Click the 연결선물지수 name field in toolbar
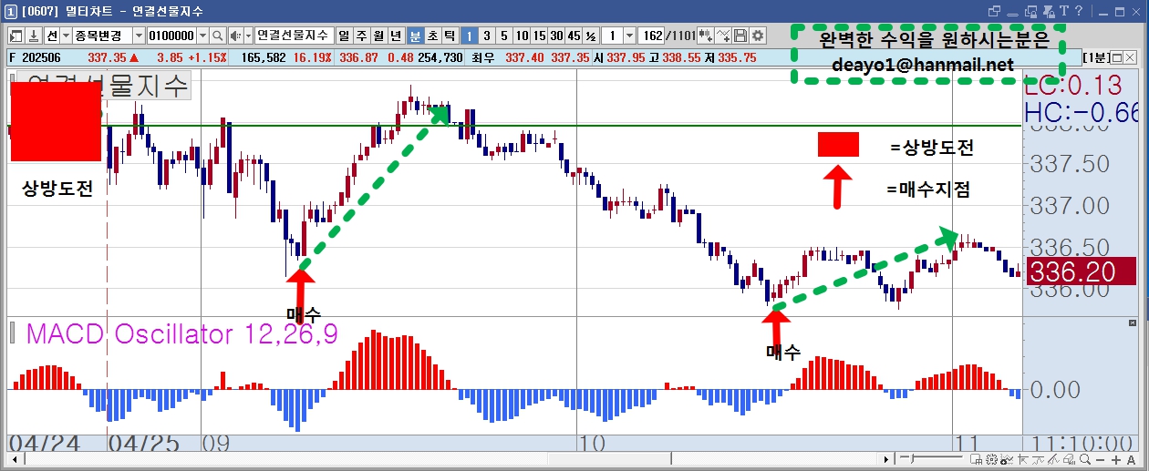1149x471 pixels. point(294,36)
